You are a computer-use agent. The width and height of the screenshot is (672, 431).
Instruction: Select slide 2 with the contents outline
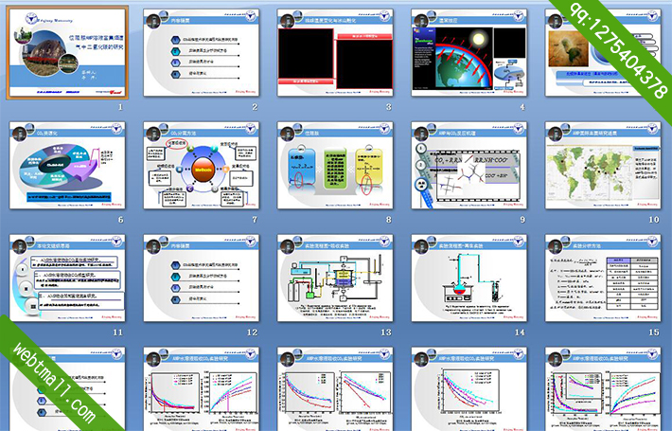(201, 52)
